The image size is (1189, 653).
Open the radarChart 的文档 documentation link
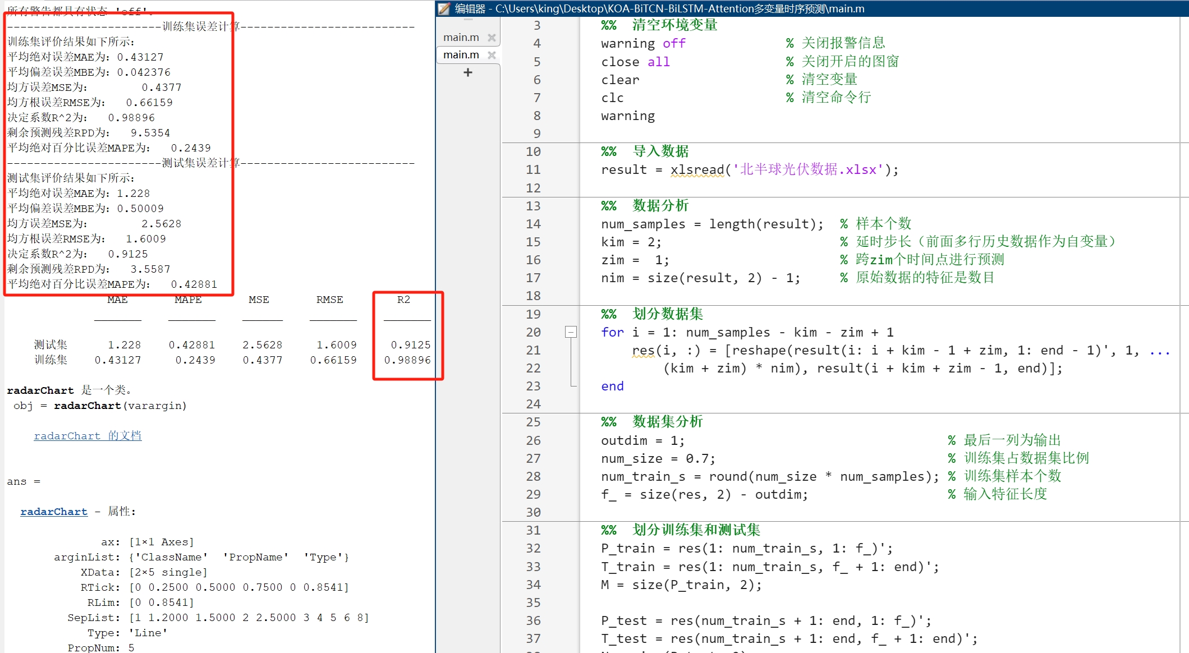click(88, 435)
